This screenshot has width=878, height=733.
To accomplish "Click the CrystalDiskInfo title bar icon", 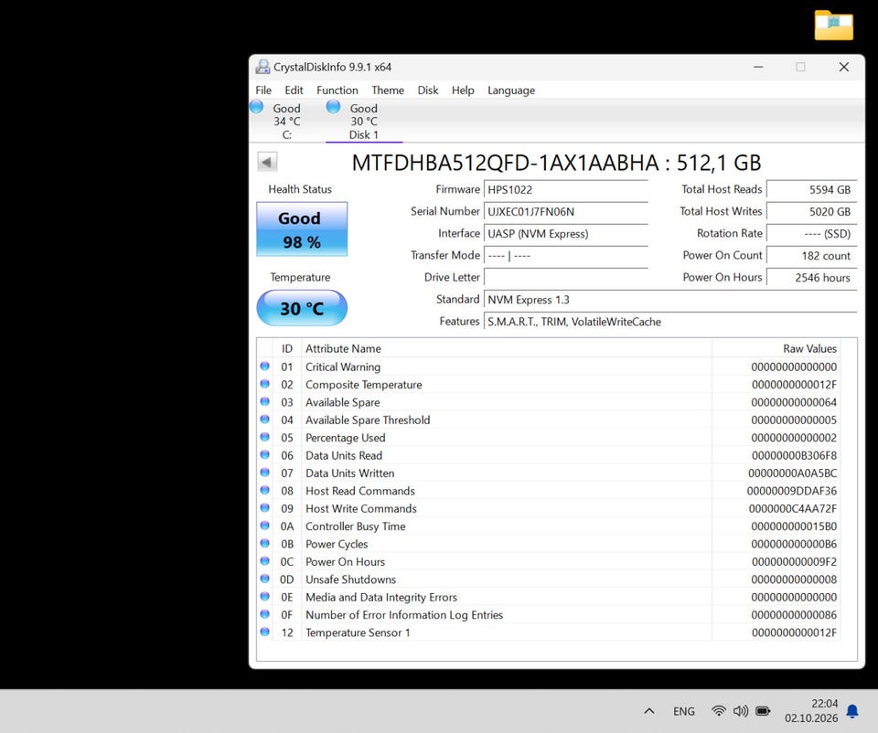I will tap(262, 67).
